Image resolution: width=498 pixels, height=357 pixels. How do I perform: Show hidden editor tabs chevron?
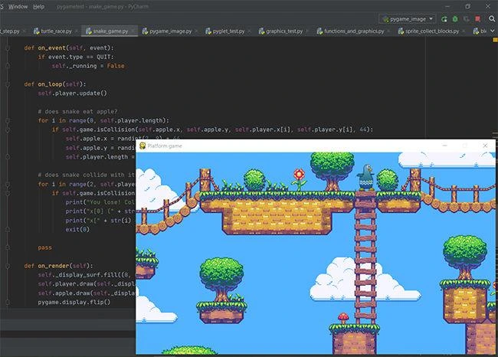(493, 31)
